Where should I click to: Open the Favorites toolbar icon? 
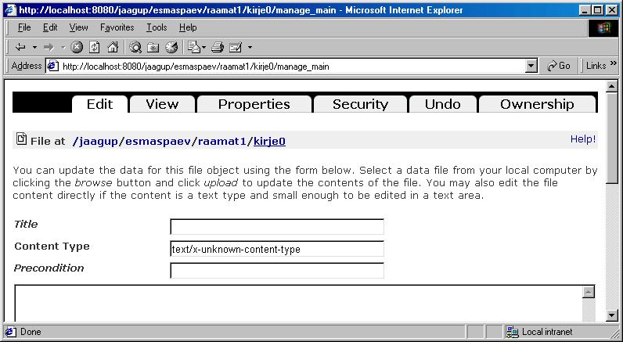[153, 48]
